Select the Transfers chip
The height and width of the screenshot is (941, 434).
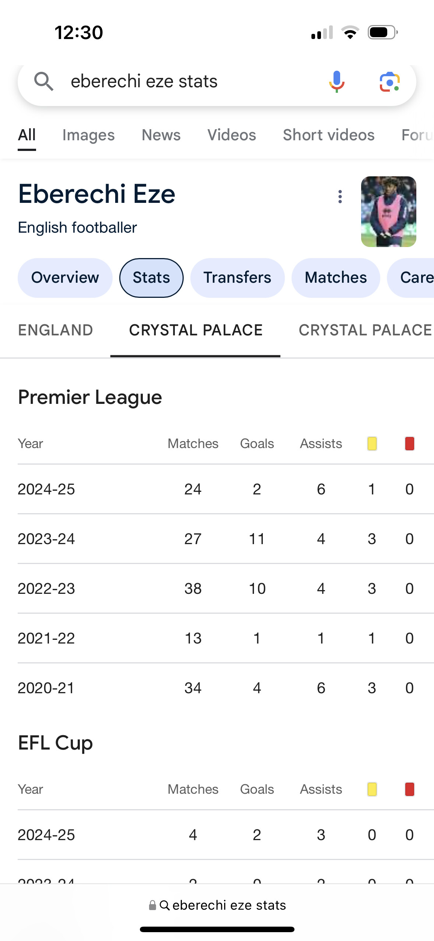tap(237, 278)
